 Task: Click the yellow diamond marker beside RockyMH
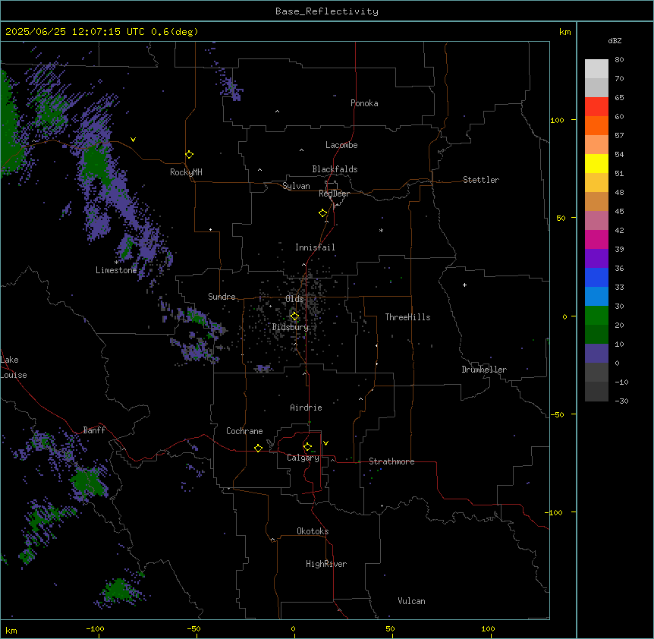(x=189, y=154)
